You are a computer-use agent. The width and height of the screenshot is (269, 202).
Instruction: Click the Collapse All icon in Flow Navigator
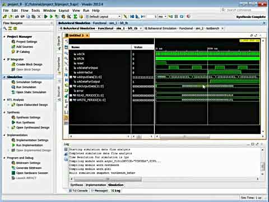click(10, 29)
